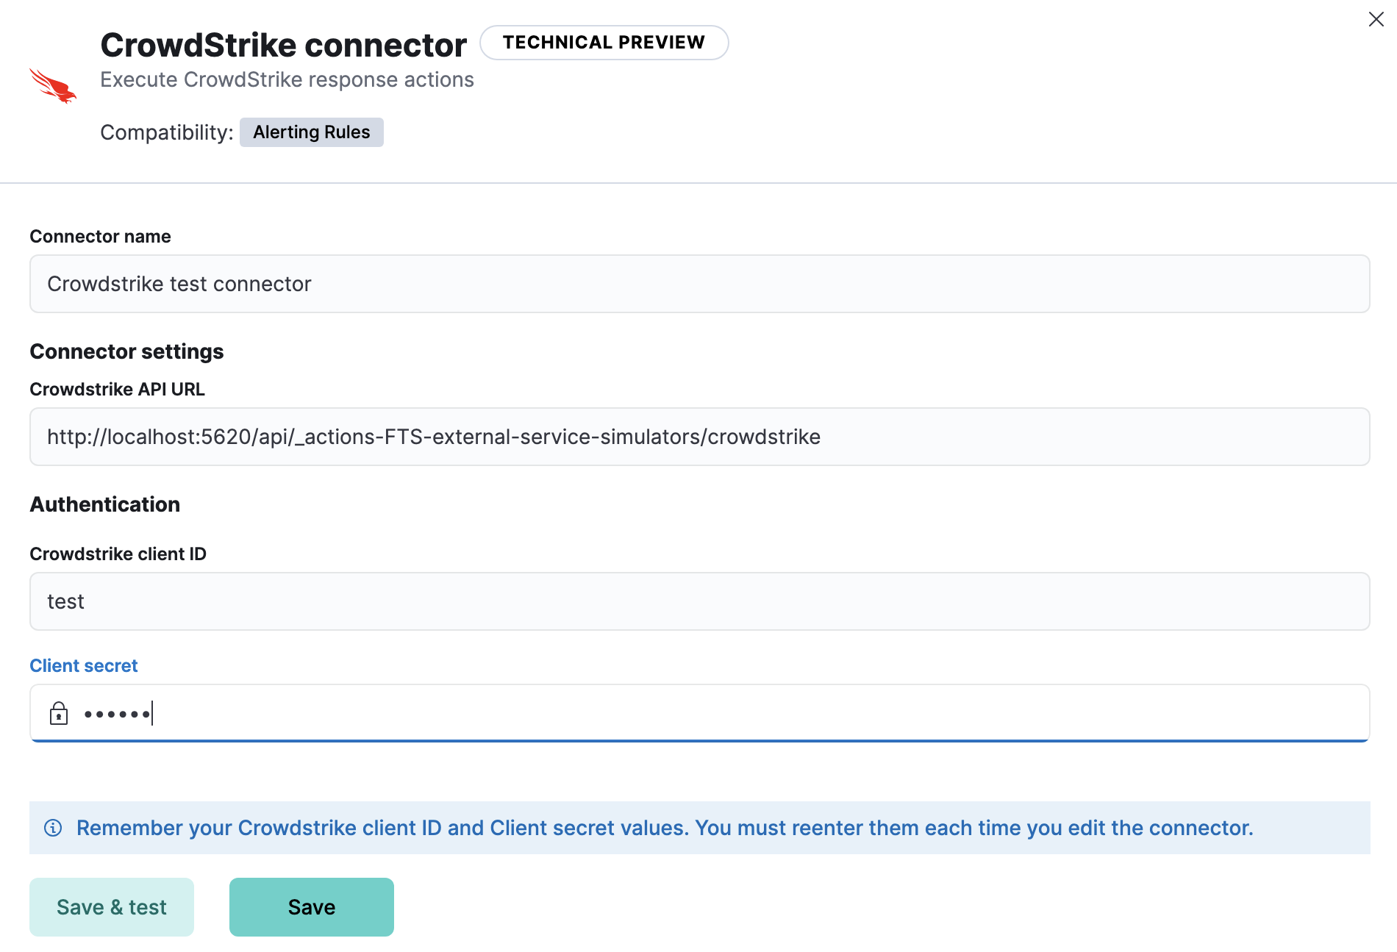Click the Alerting Rules compatibility badge

pyautogui.click(x=311, y=132)
